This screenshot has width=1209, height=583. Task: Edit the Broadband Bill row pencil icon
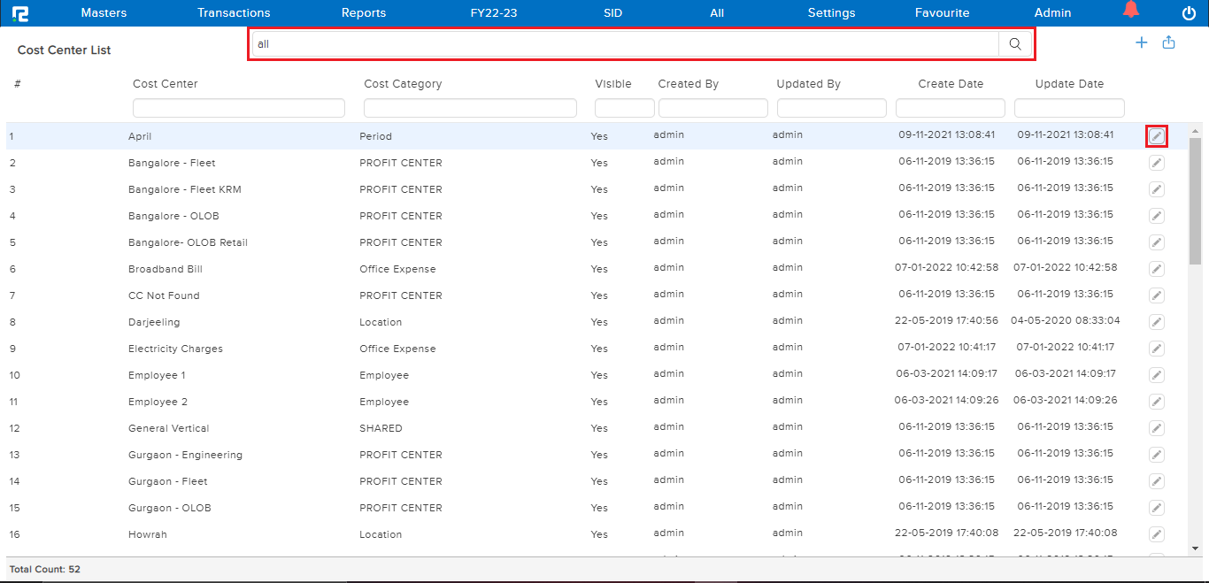pos(1156,269)
